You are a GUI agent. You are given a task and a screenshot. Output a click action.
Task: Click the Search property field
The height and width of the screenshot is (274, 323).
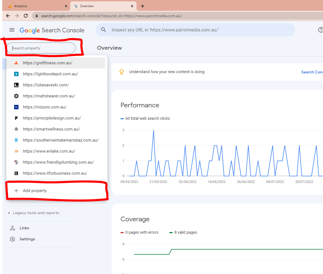(41, 48)
